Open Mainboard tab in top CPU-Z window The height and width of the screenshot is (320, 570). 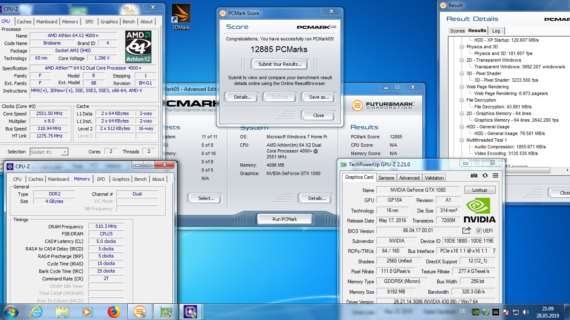pos(47,22)
